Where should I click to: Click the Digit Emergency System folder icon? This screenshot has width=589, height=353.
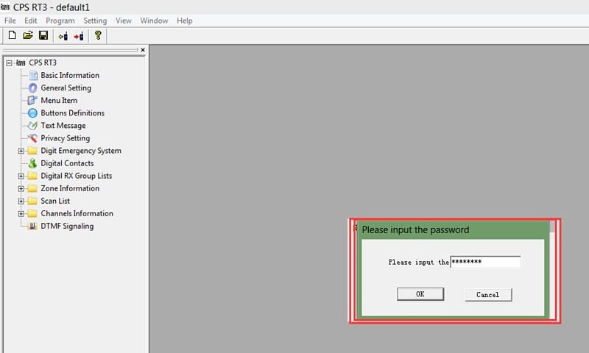tap(32, 151)
